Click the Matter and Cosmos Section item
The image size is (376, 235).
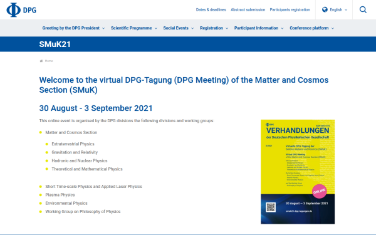pos(71,133)
